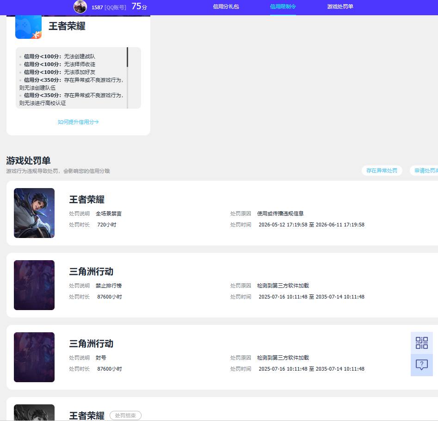Click 申请处罚 button at right edge
The height and width of the screenshot is (421, 438).
[424, 171]
